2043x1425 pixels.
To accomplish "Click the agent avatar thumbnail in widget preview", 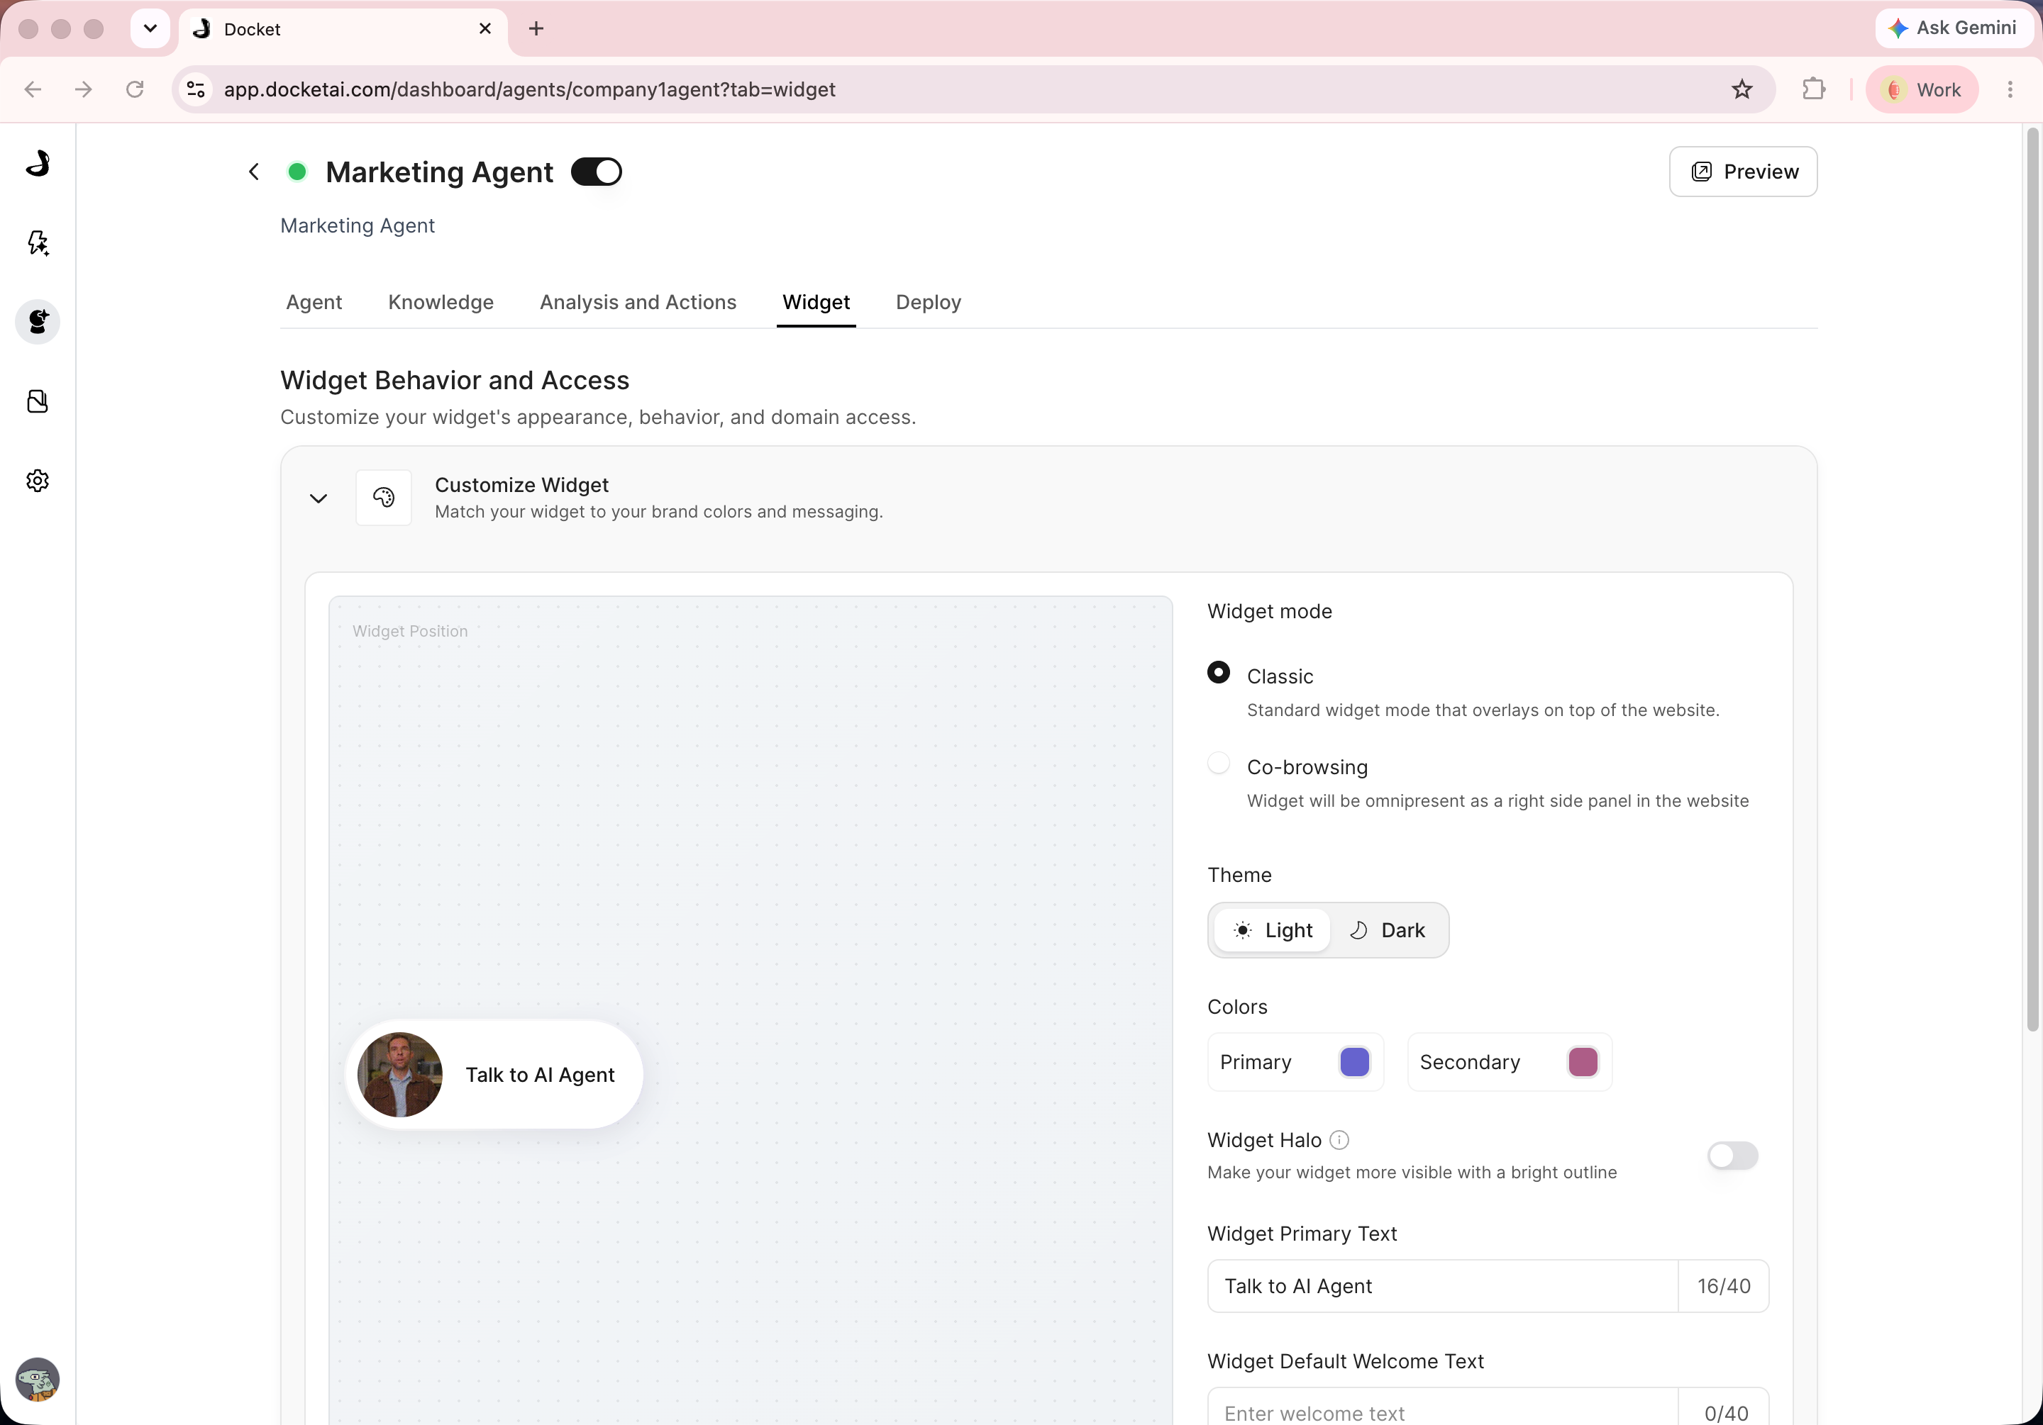I will [399, 1075].
